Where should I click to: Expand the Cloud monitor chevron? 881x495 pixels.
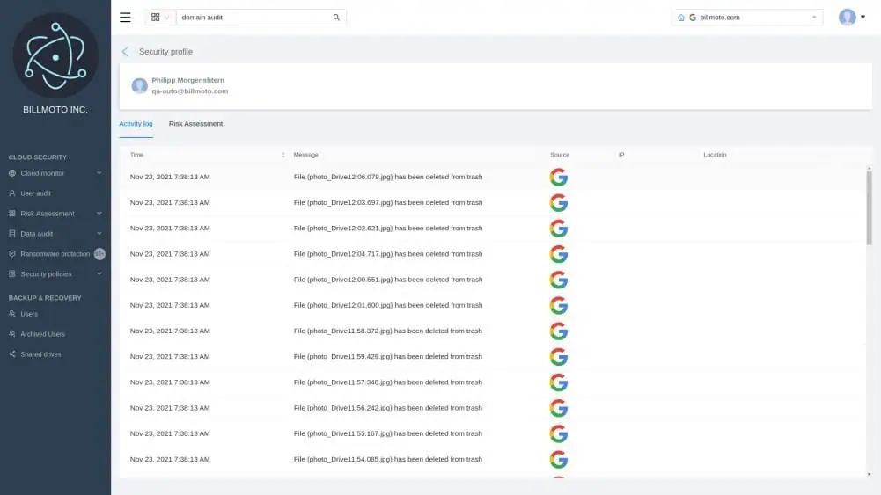coord(99,173)
